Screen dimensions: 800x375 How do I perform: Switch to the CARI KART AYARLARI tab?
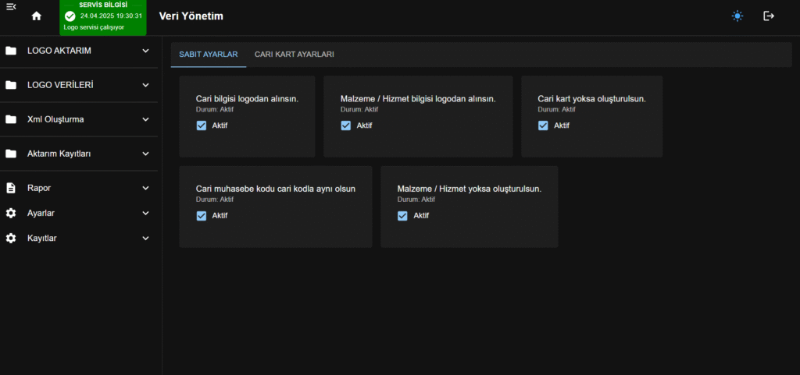pyautogui.click(x=295, y=55)
